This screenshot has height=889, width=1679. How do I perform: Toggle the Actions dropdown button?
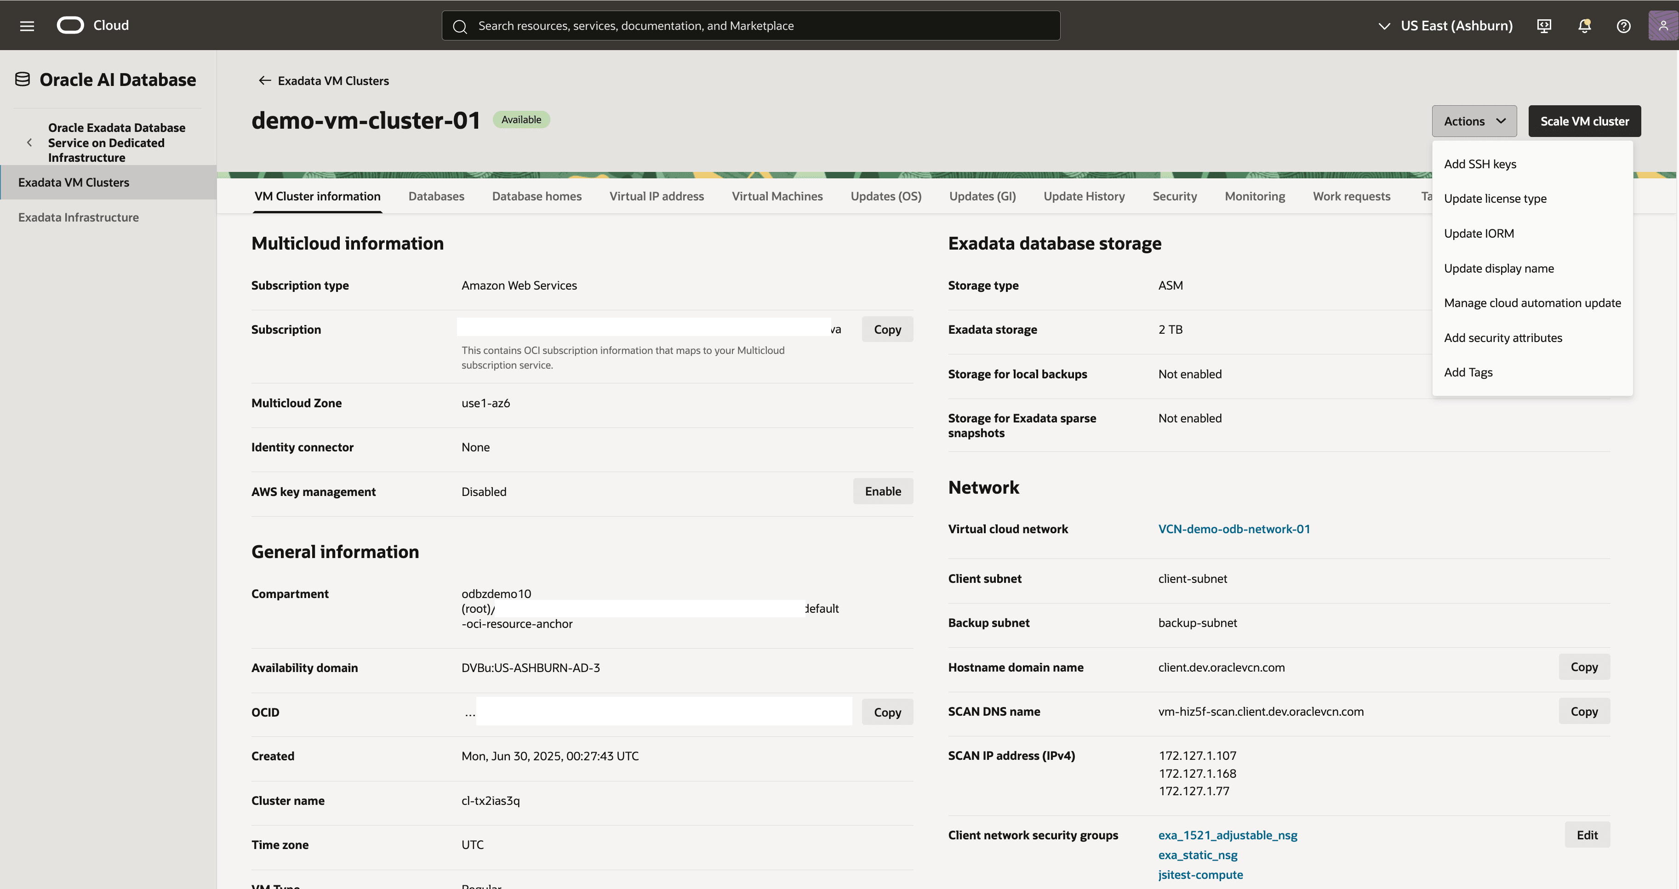[x=1474, y=120]
